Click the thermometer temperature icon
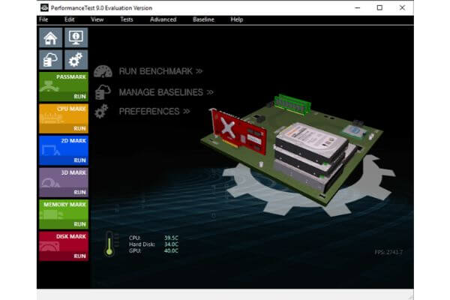 click(110, 244)
